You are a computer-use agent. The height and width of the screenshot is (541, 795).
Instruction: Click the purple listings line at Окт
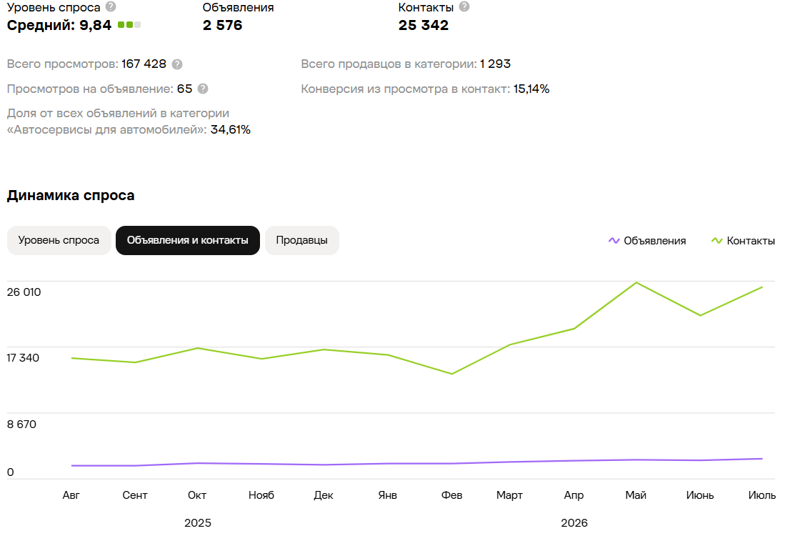tap(197, 463)
